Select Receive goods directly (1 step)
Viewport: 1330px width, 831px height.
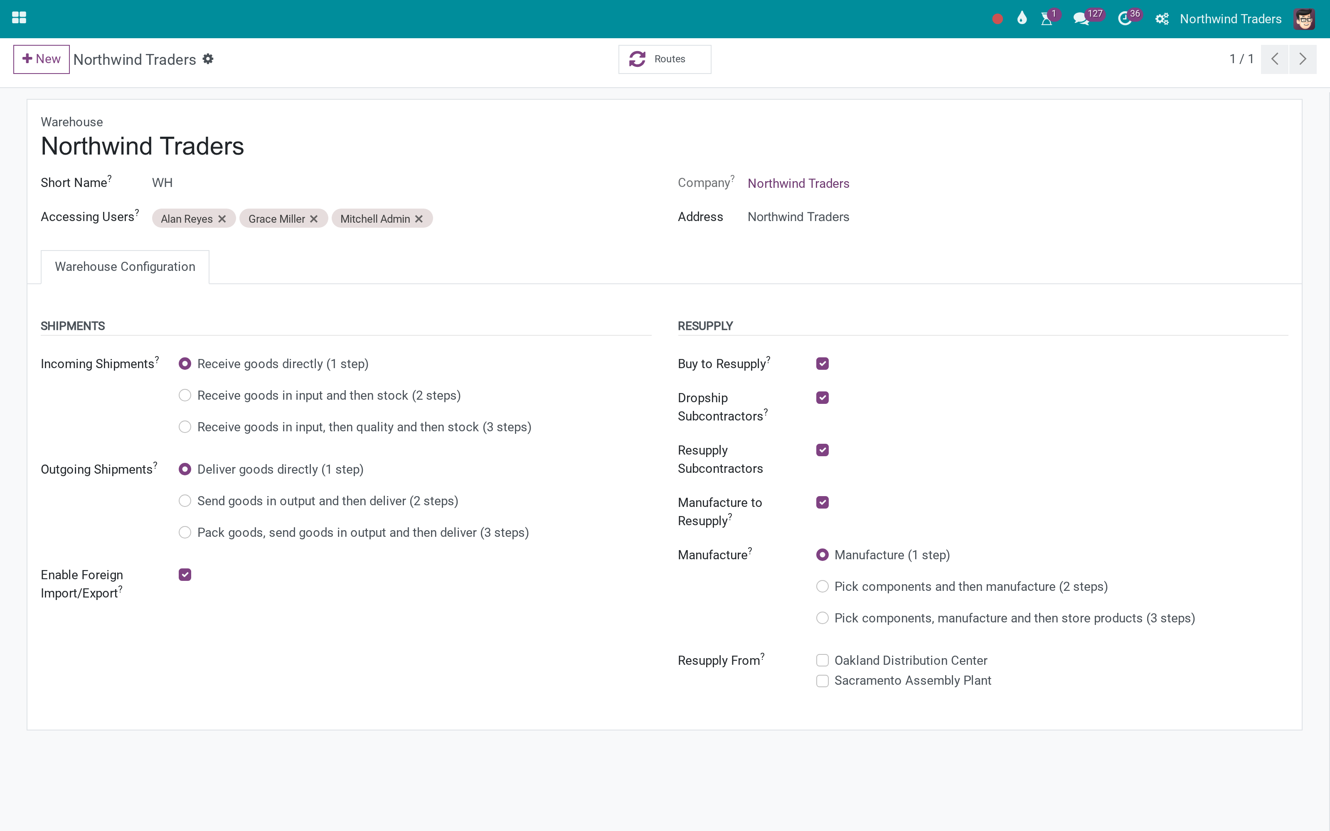pyautogui.click(x=185, y=364)
